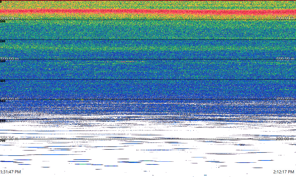Pick the right-side 400.00 m depth label
Screen dimensions: 296x177
285,99
